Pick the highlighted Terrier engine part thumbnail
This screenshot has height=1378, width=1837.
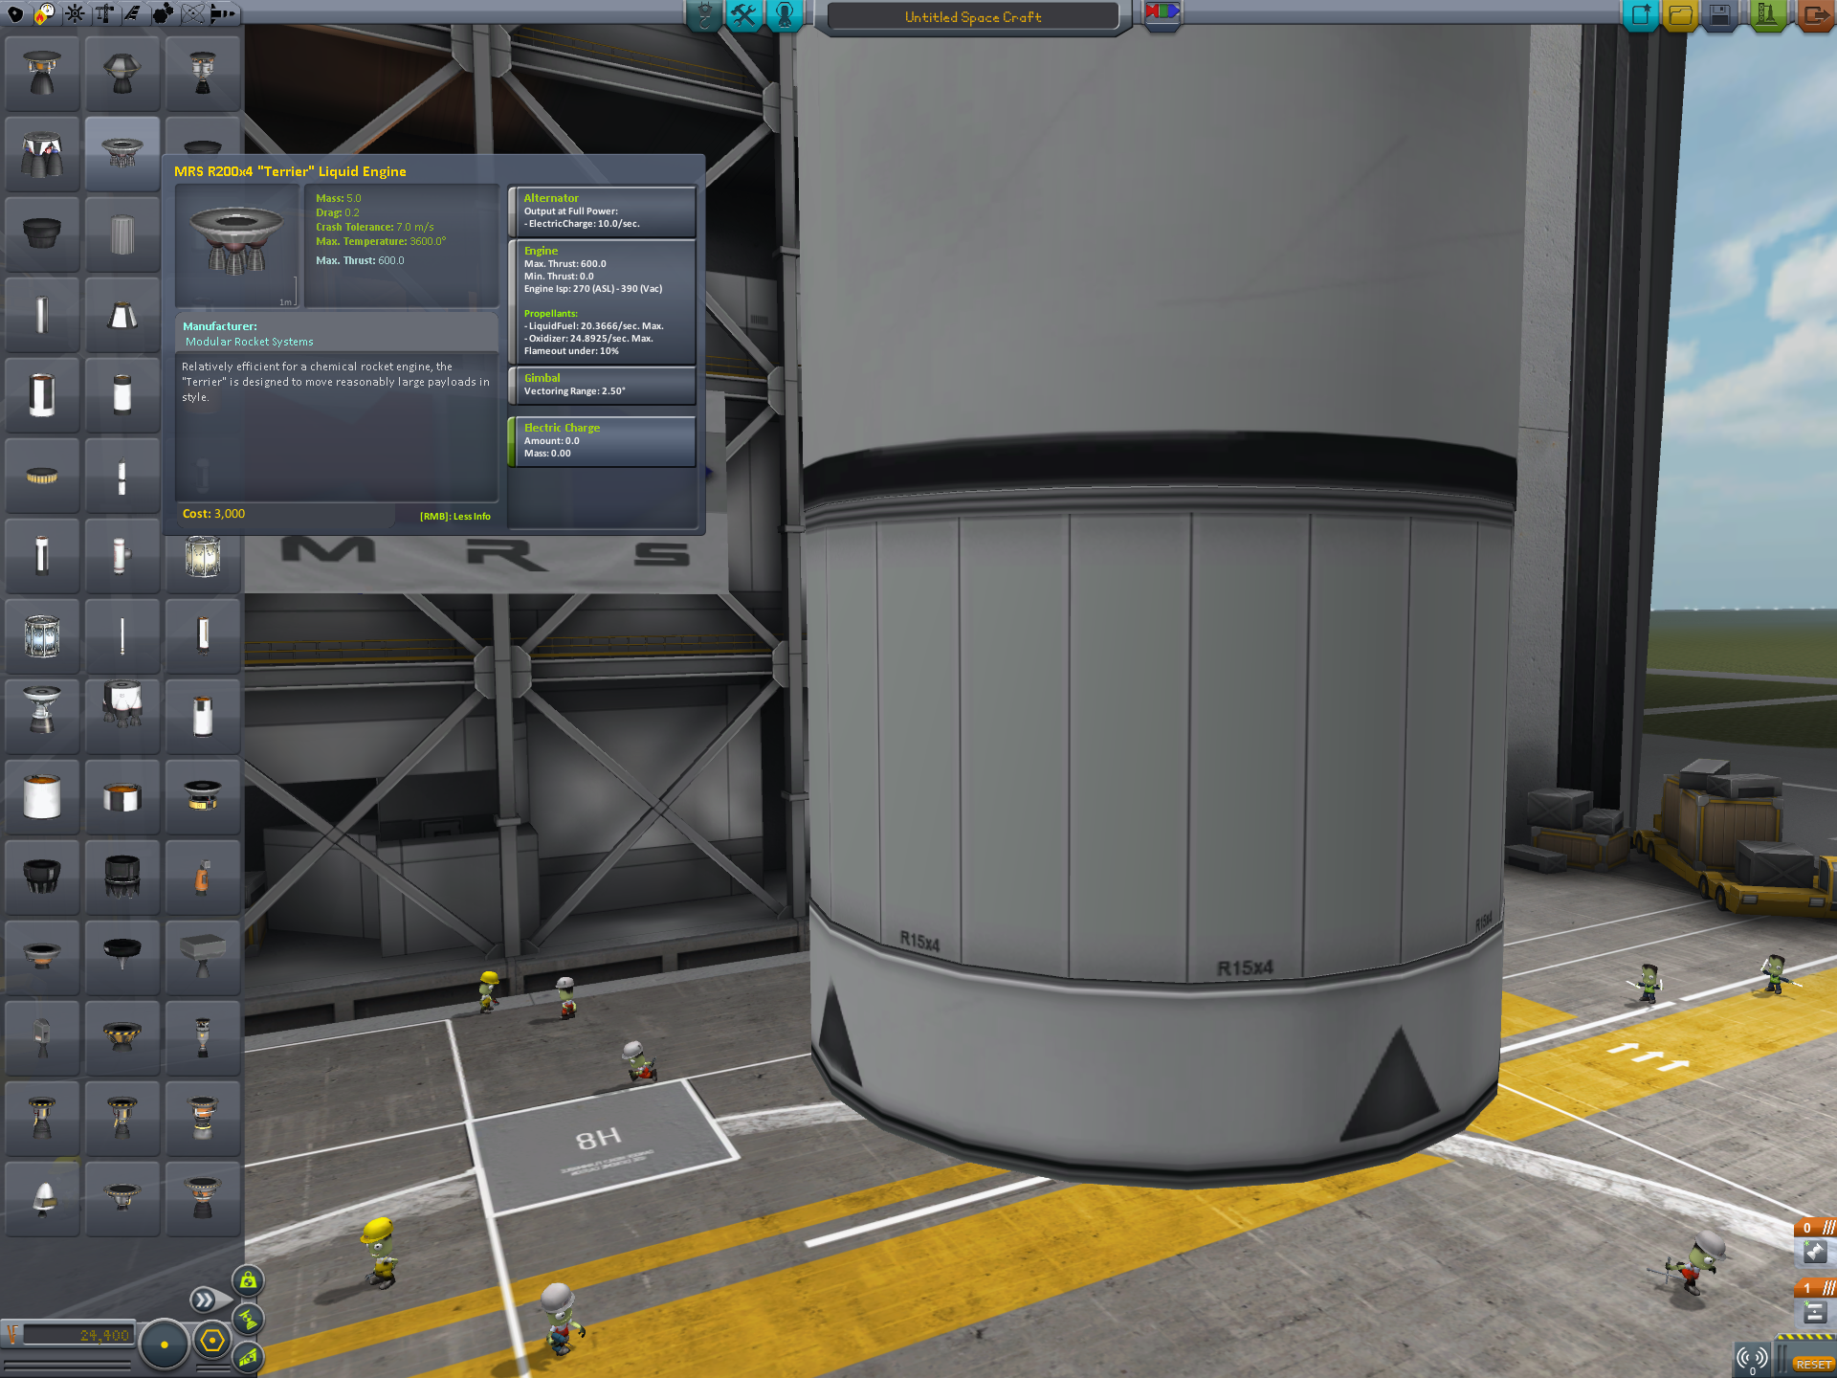click(122, 154)
